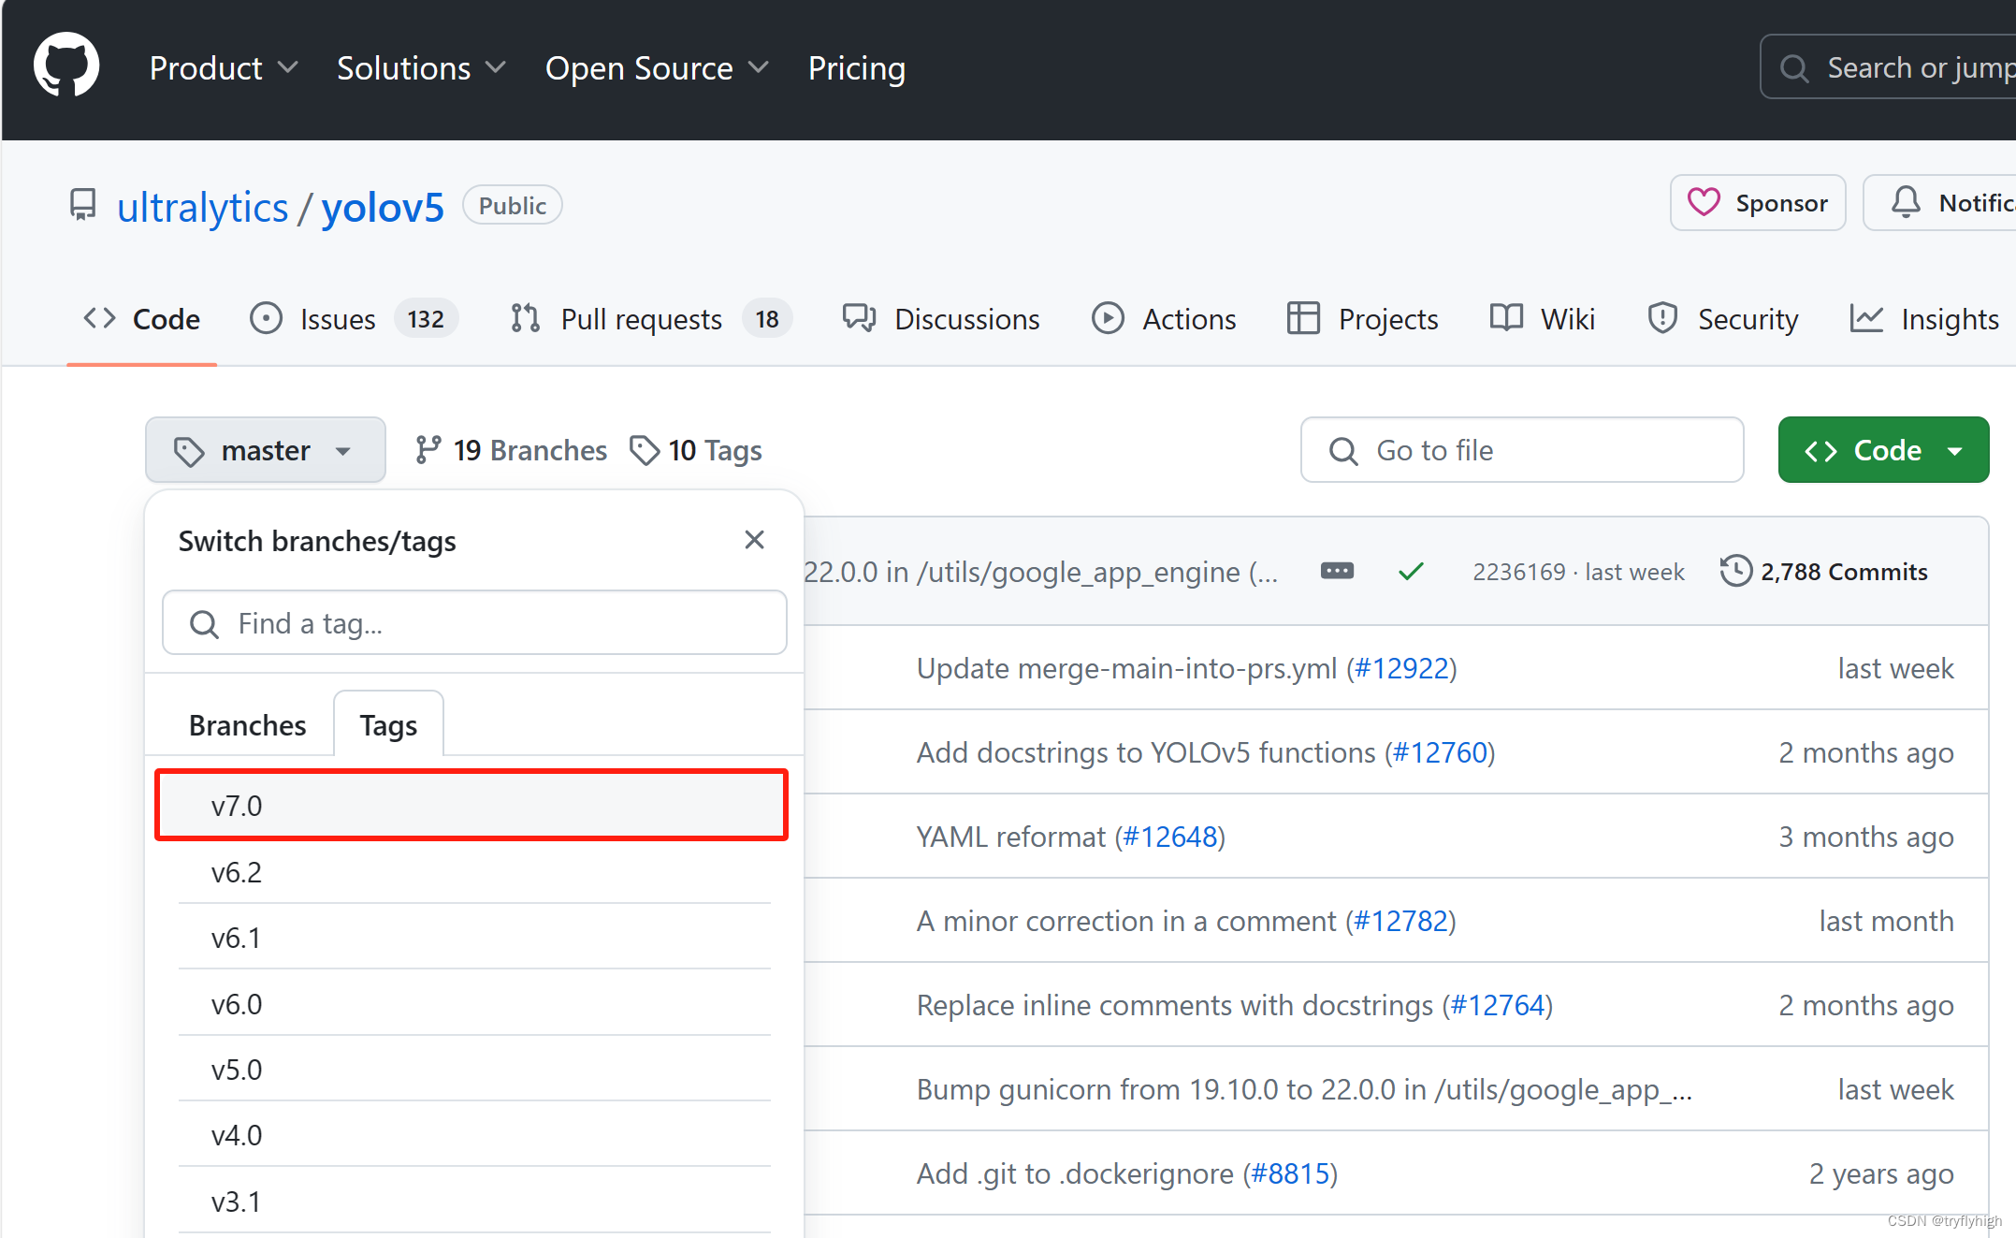2016x1238 pixels.
Task: Click the repository book icon
Action: pyautogui.click(x=82, y=205)
